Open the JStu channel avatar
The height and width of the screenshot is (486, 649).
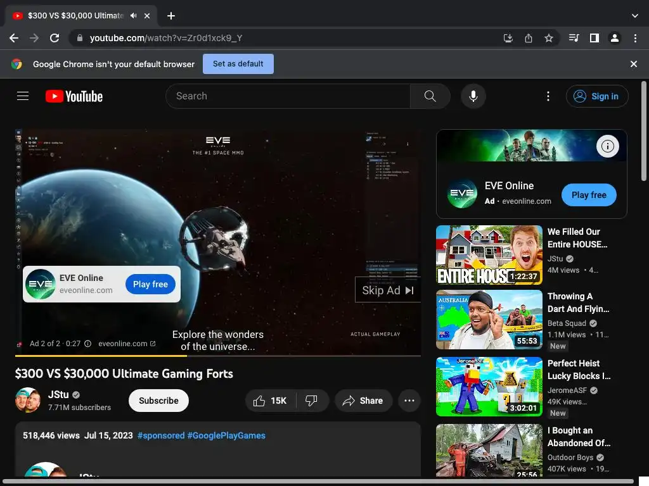point(28,401)
